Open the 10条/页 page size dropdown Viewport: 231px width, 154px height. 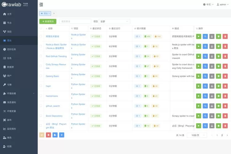click(x=197, y=135)
